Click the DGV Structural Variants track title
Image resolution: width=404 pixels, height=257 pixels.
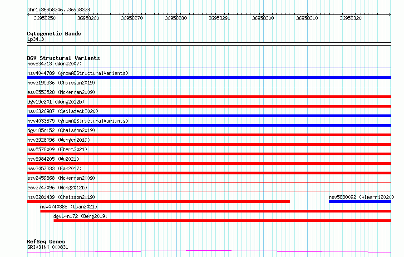coord(64,58)
